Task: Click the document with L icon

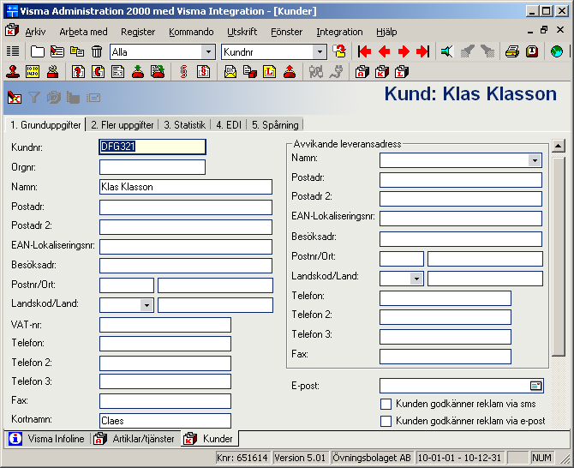Action: click(x=269, y=72)
